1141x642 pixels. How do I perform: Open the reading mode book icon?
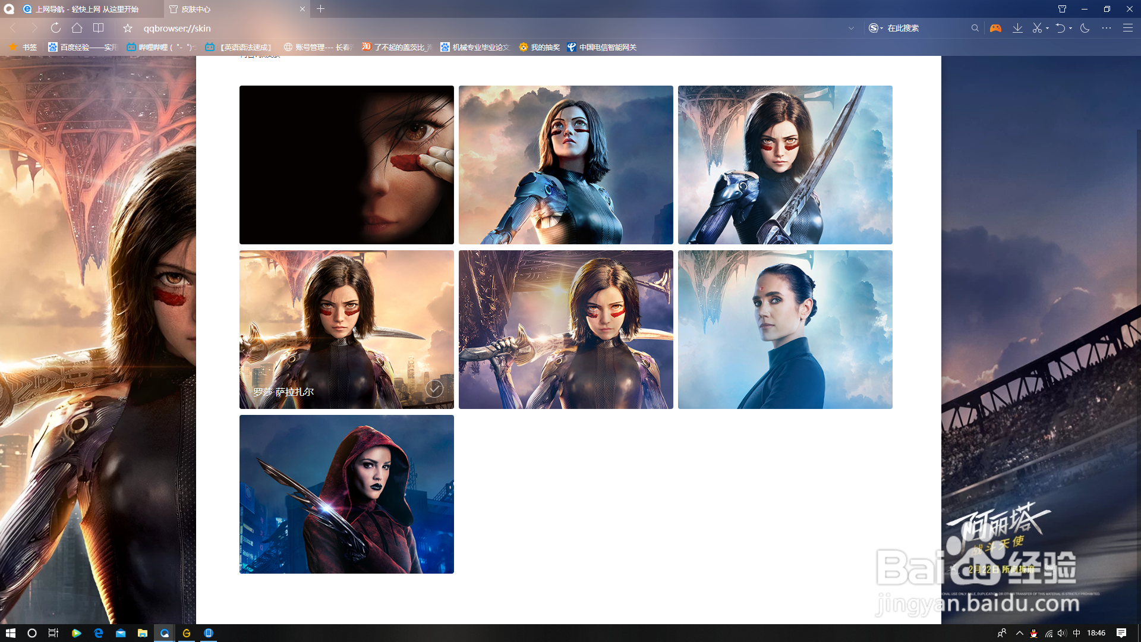(x=99, y=28)
